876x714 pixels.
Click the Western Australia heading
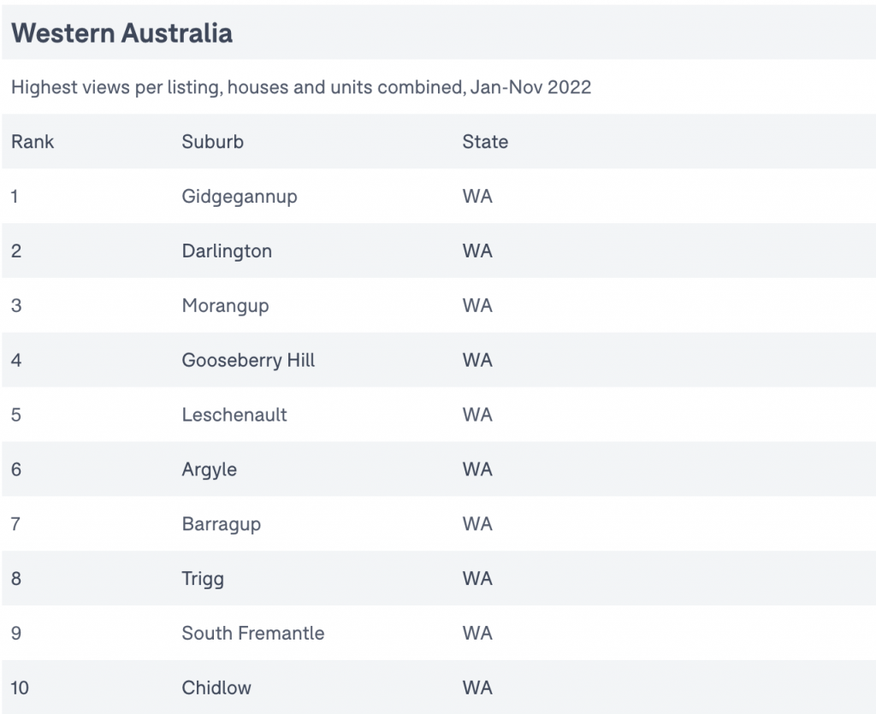coord(121,33)
